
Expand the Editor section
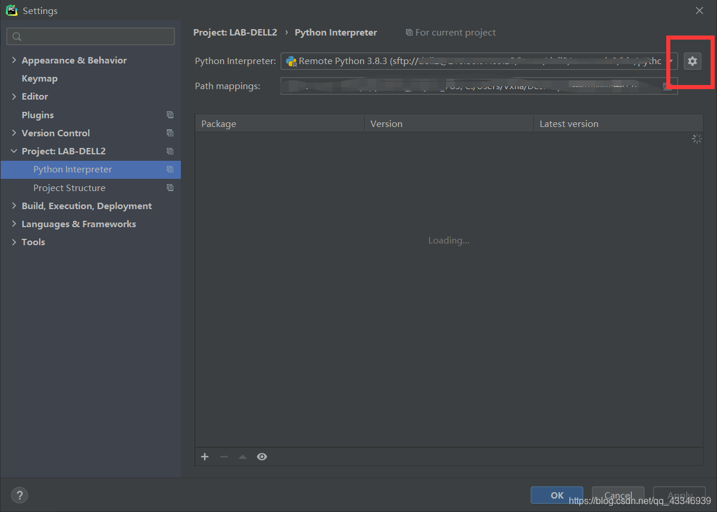click(14, 96)
